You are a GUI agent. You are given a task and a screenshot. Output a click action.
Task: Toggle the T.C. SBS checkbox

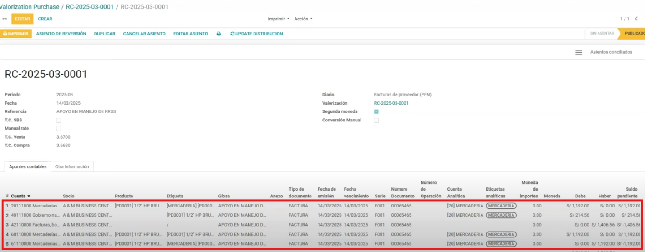click(x=58, y=120)
